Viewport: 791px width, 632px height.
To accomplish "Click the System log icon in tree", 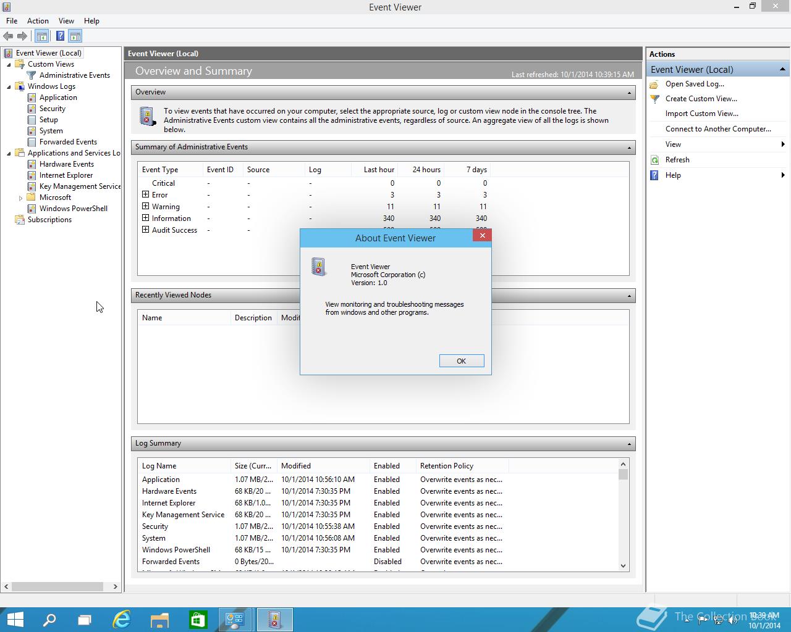I will 32,131.
